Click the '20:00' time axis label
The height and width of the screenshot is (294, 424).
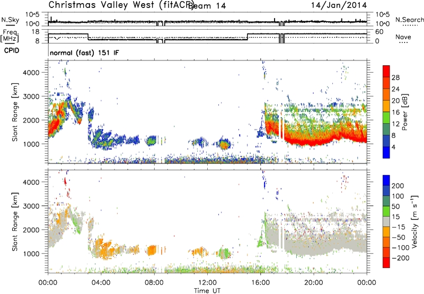click(313, 283)
